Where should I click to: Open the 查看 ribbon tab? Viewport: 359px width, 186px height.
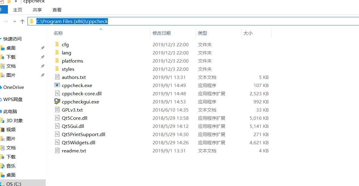(x=57, y=10)
